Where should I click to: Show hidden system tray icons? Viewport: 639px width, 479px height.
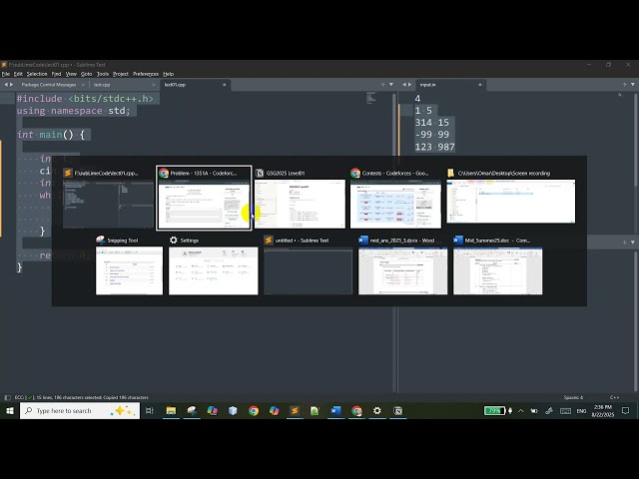click(521, 411)
